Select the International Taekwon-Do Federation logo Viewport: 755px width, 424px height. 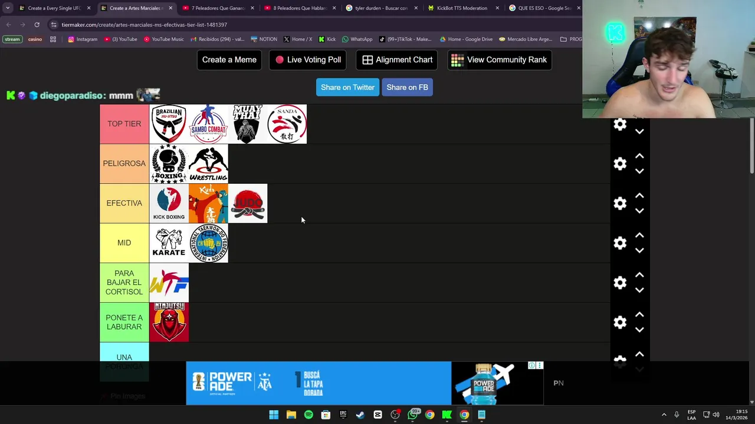coord(208,243)
